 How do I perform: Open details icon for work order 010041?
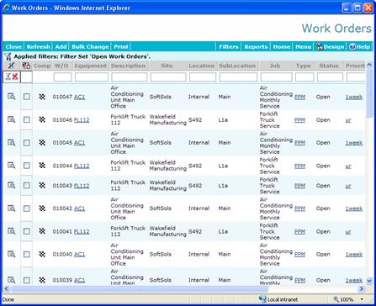tap(11, 231)
